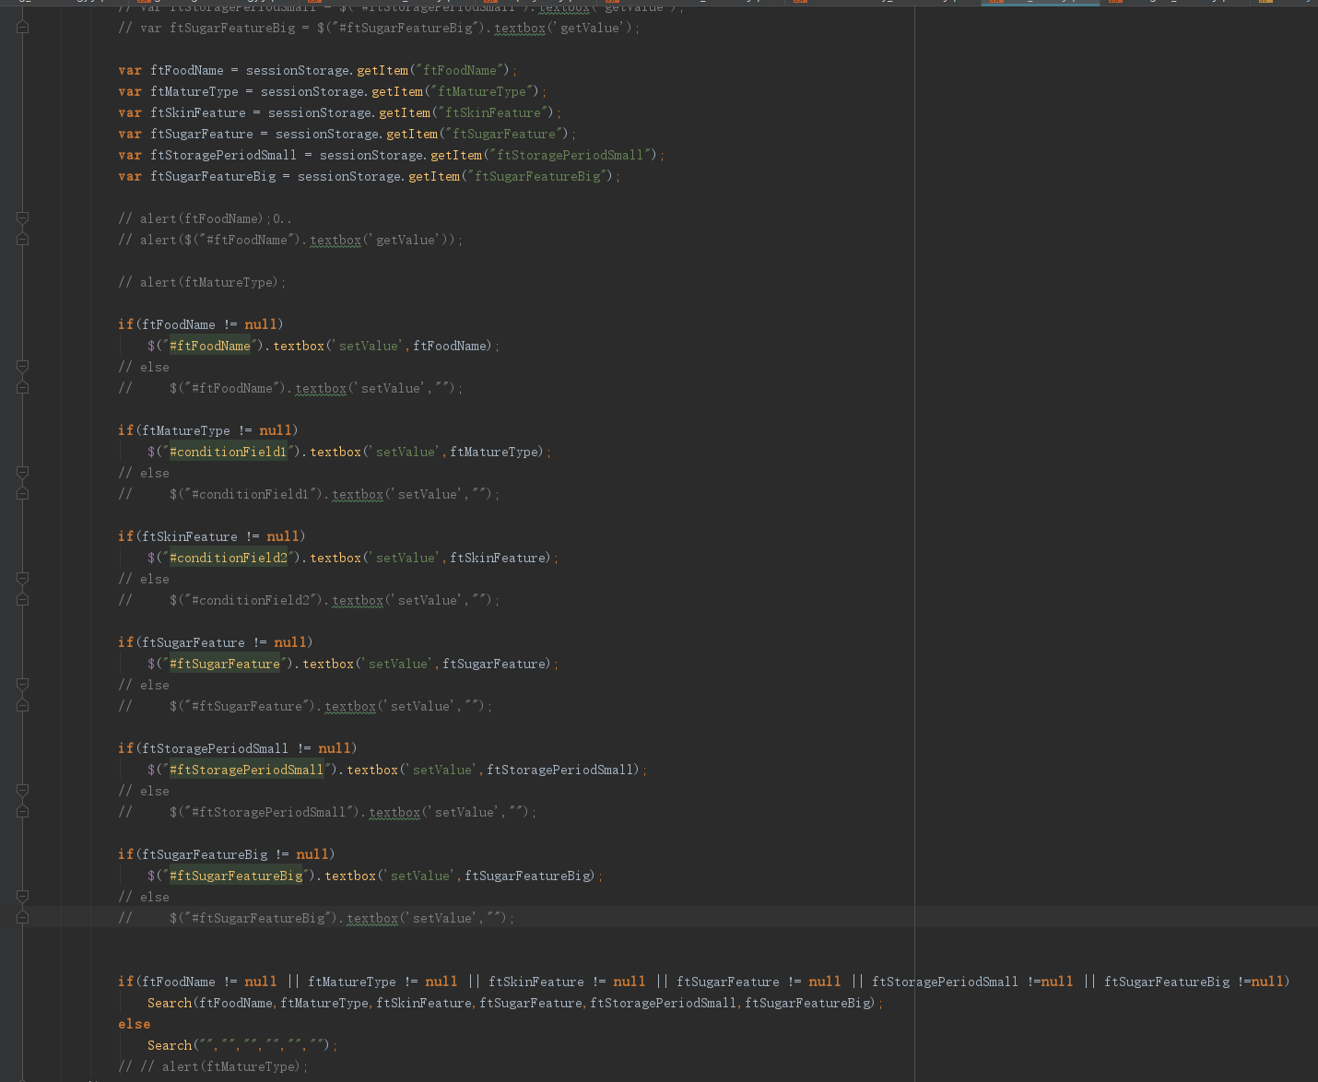Click the highlighted "#ftFoodName" selector string
Screen dimensions: 1318x1082
click(209, 346)
